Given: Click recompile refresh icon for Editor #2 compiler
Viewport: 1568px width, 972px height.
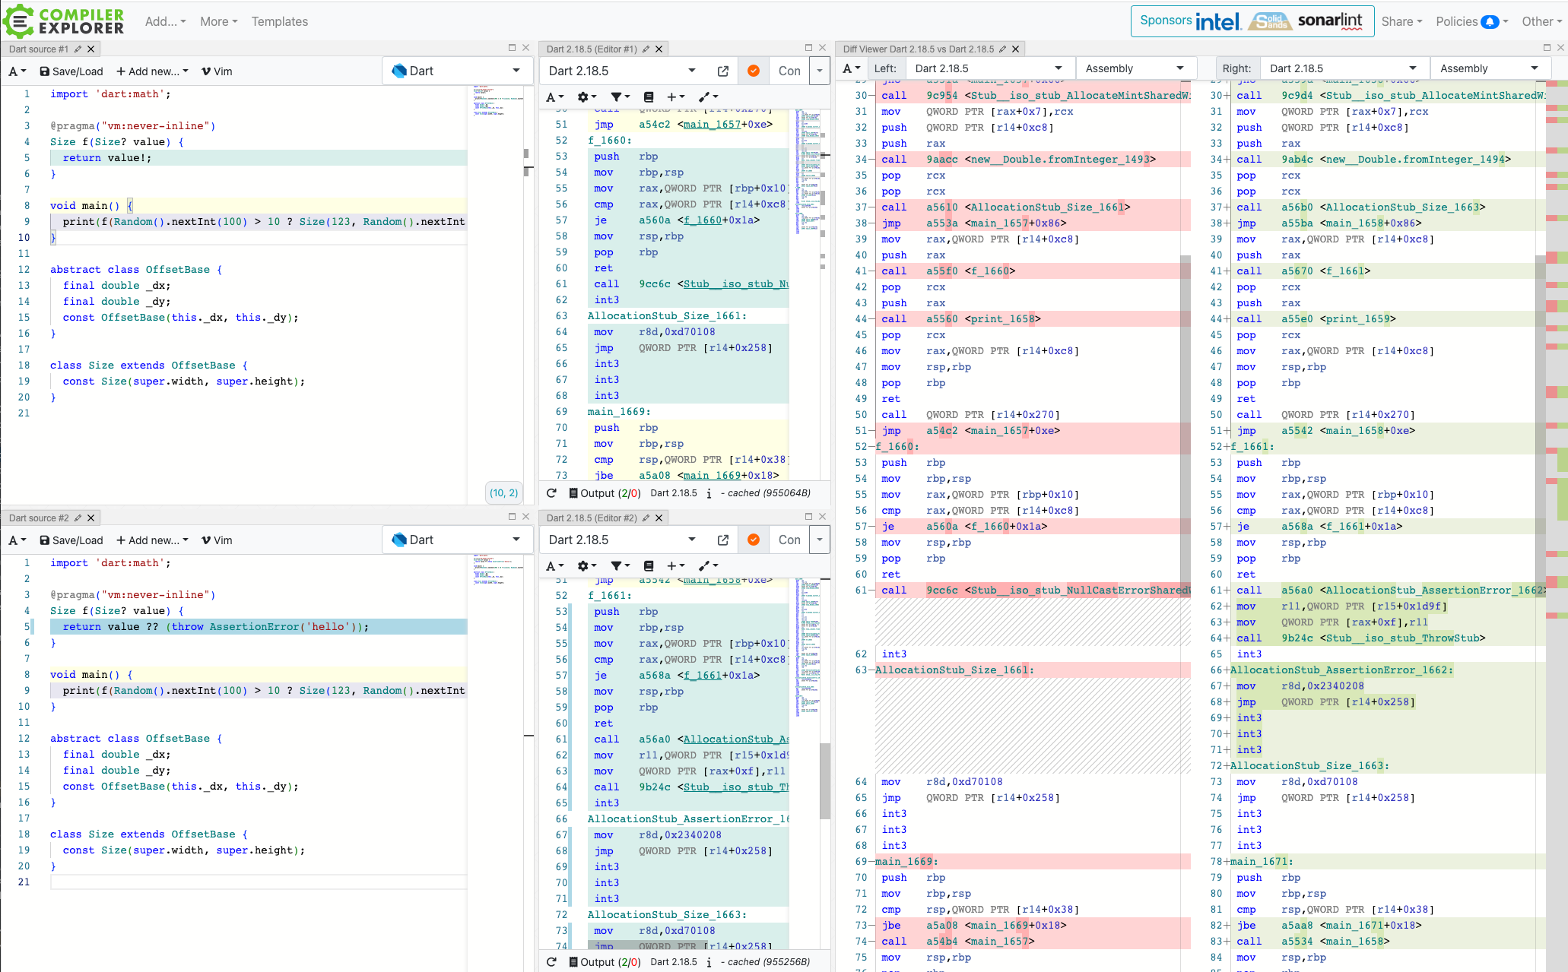Looking at the screenshot, I should 551,961.
